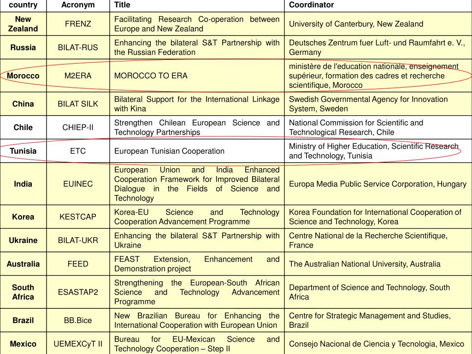
Task: Select the 'China' country cell
Action: (x=23, y=104)
